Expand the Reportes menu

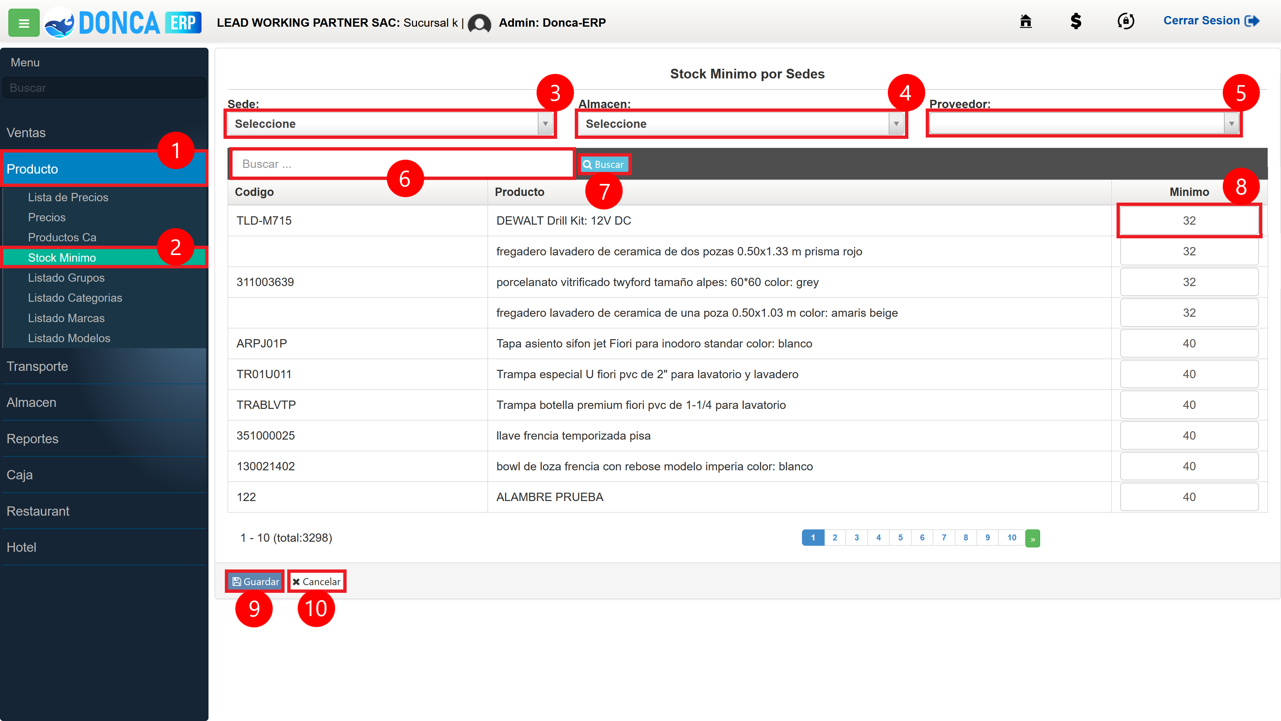coord(104,439)
